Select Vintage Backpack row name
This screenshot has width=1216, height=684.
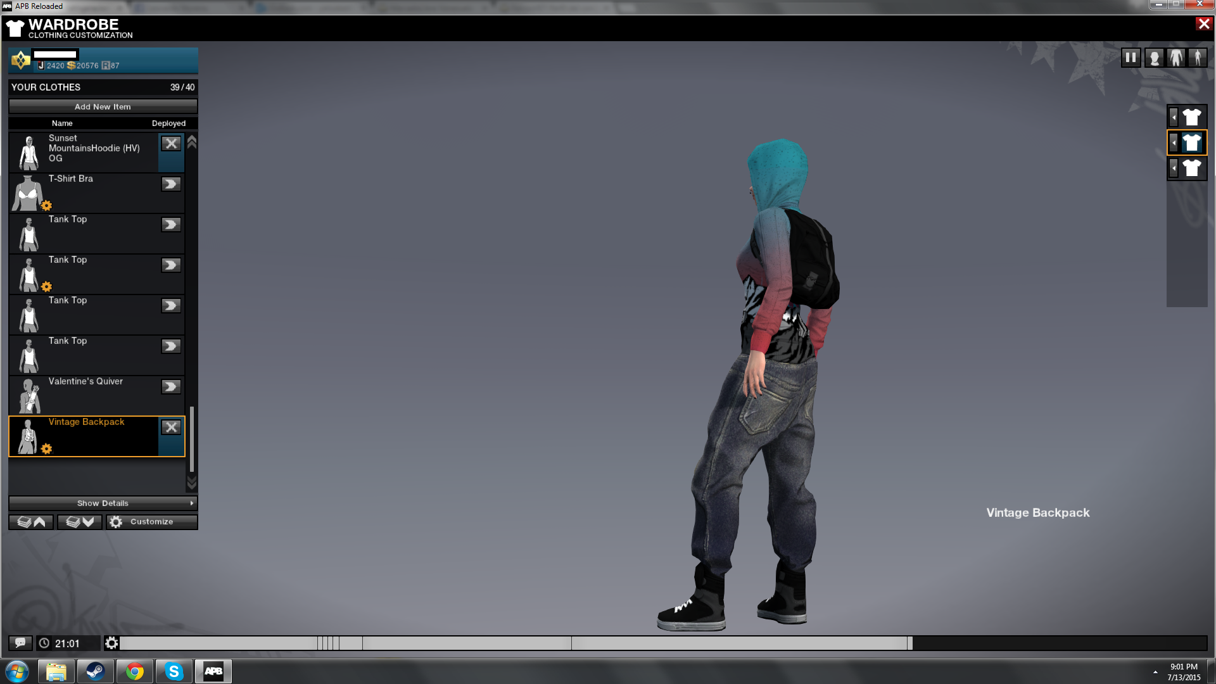coord(86,422)
